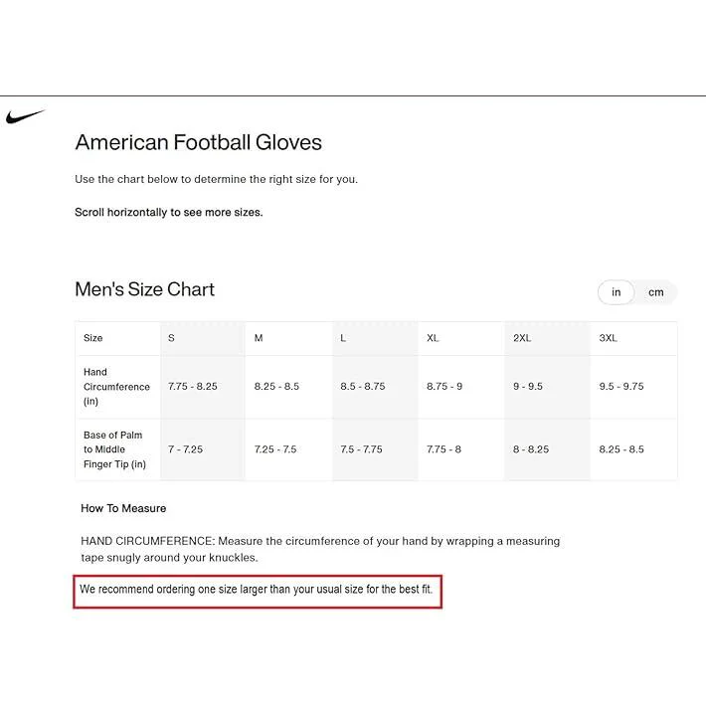Click the Nike swoosh logo
Viewport: 706px width, 706px height.
25,116
